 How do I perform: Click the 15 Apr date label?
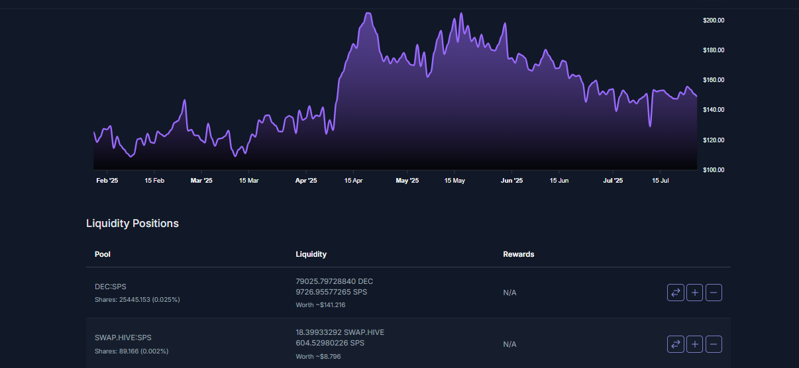click(x=353, y=180)
